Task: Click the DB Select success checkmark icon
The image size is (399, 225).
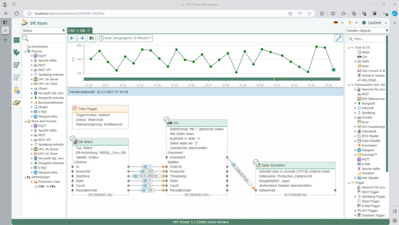Action: [72, 138]
